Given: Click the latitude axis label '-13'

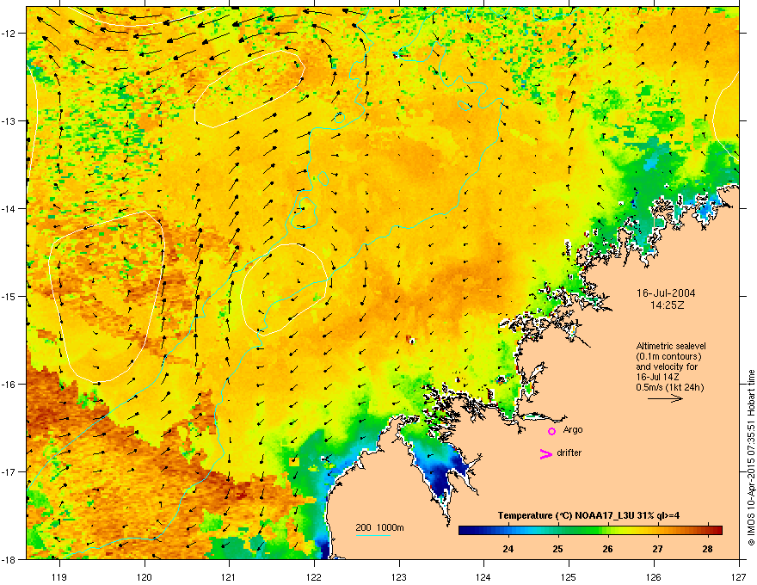Looking at the screenshot, I should [x=9, y=121].
